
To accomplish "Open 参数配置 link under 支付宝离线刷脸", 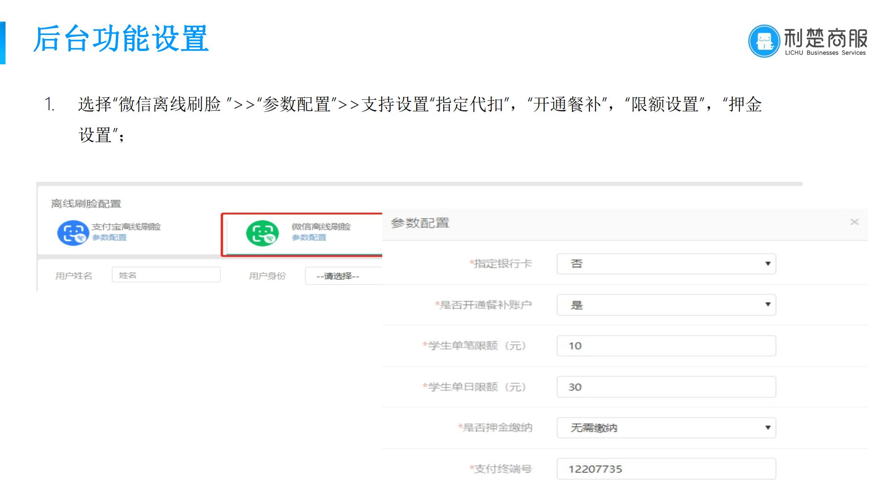I will coord(109,237).
